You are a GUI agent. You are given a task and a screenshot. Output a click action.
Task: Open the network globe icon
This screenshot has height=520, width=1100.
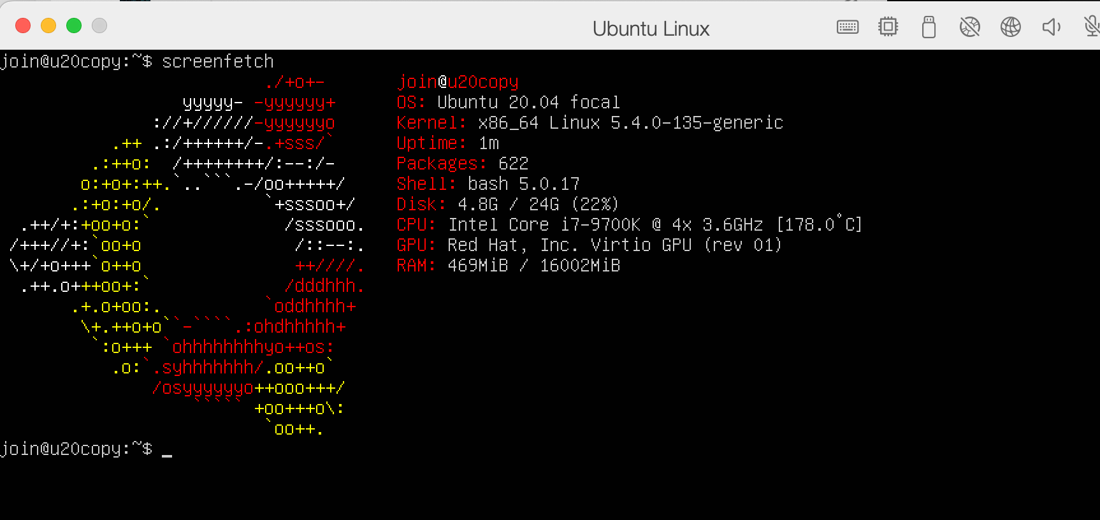(x=1010, y=27)
